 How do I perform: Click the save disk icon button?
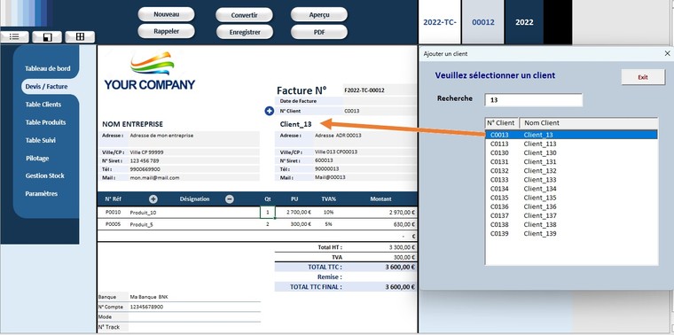tap(47, 37)
